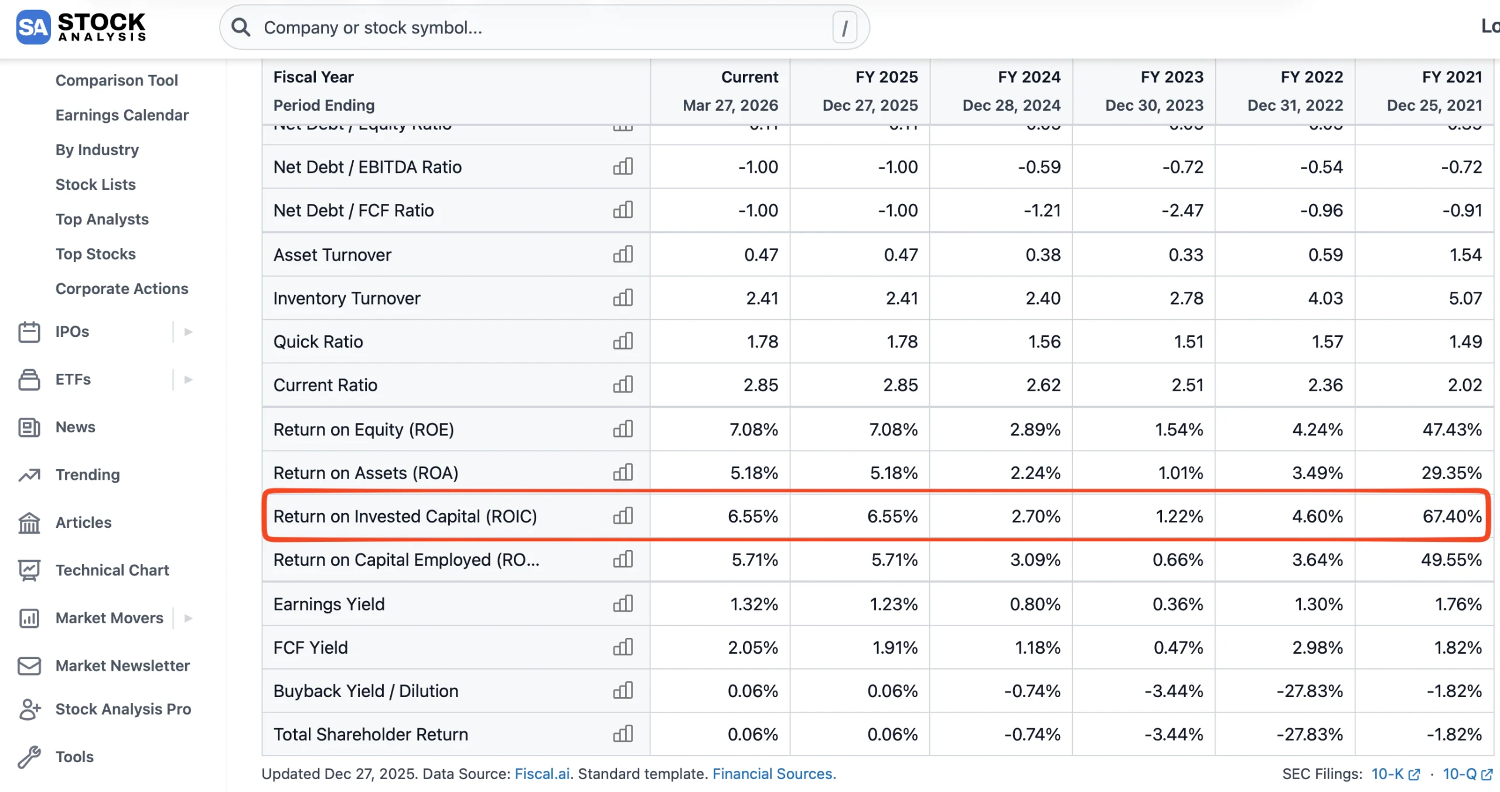Viewport: 1500px width, 792px height.
Task: Click the Tools wrench icon
Action: [x=29, y=757]
